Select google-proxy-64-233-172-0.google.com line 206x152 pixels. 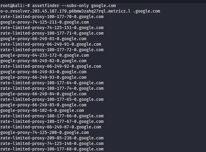coord(45,55)
